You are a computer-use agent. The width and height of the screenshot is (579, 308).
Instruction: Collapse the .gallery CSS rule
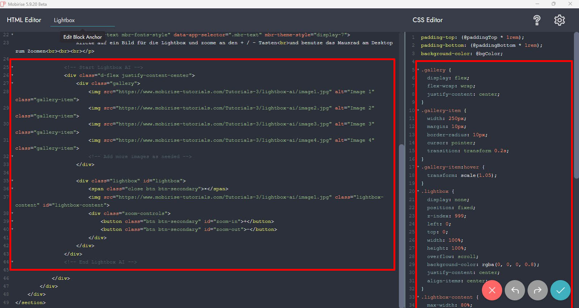pyautogui.click(x=418, y=70)
